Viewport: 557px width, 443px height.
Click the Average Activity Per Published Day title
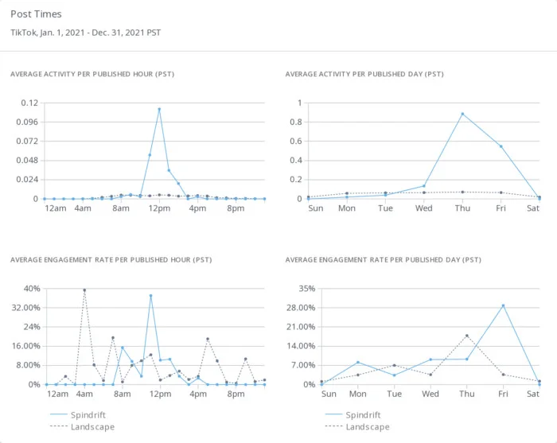[364, 74]
